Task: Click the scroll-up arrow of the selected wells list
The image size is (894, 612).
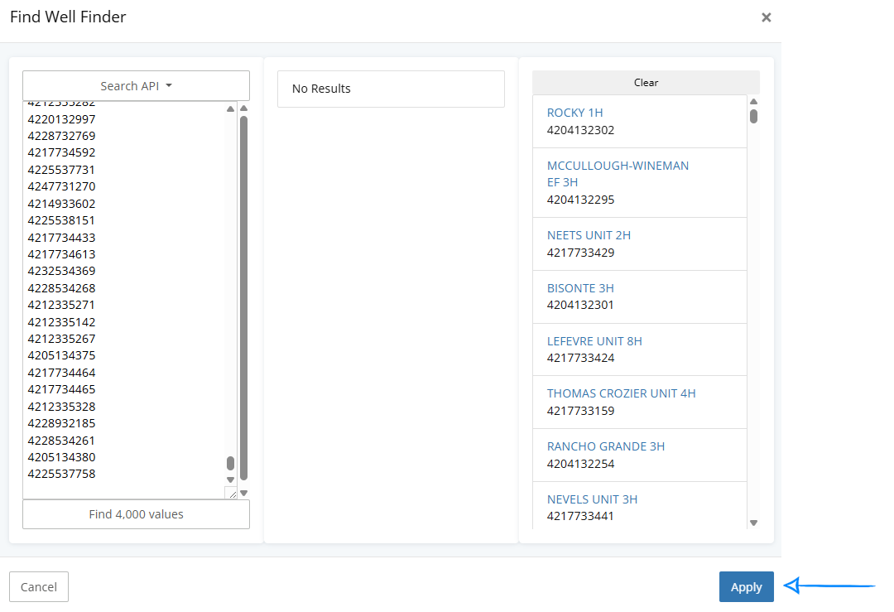Action: 753,101
